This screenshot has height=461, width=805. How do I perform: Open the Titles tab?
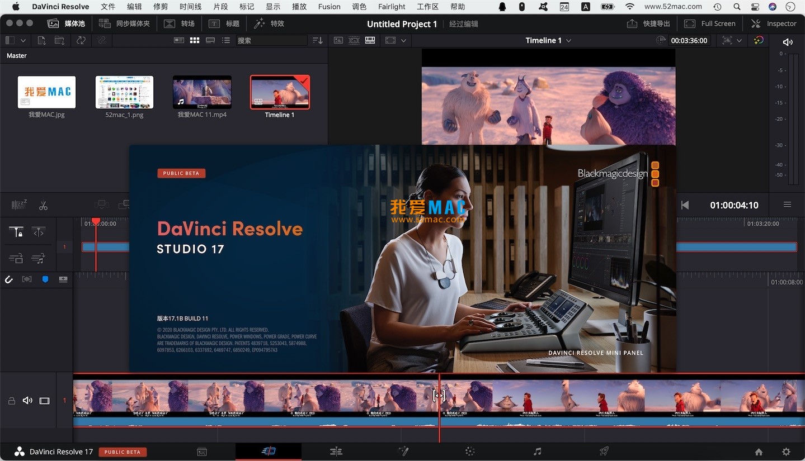224,23
